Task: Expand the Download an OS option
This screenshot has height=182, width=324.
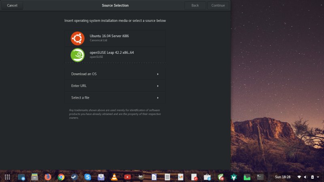Action: (115, 74)
